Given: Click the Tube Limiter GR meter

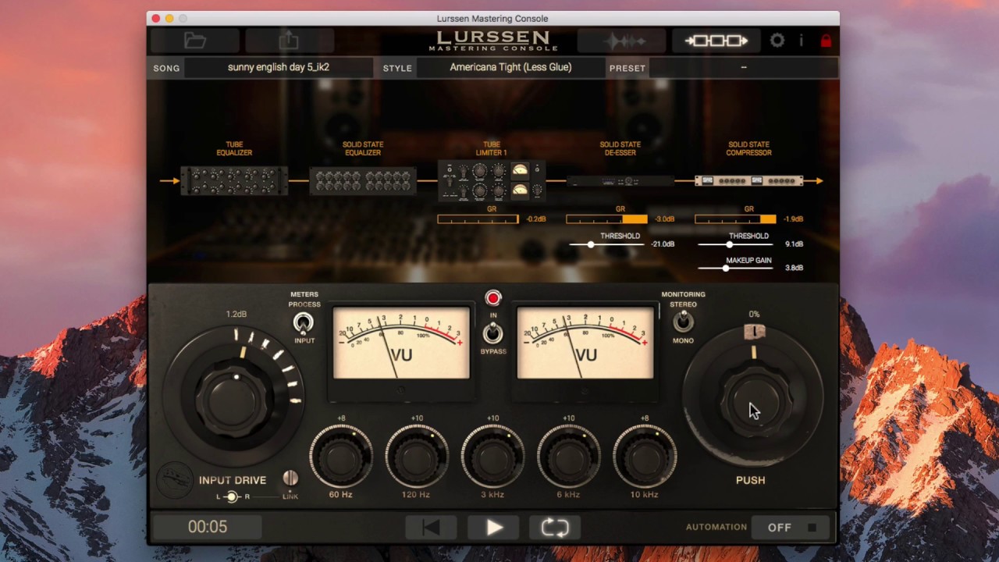Looking at the screenshot, I should point(478,219).
